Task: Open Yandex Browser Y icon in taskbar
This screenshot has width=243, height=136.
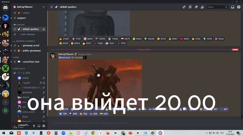Action: [x=101, y=133]
